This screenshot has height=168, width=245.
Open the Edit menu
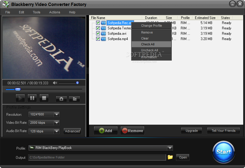21,12
